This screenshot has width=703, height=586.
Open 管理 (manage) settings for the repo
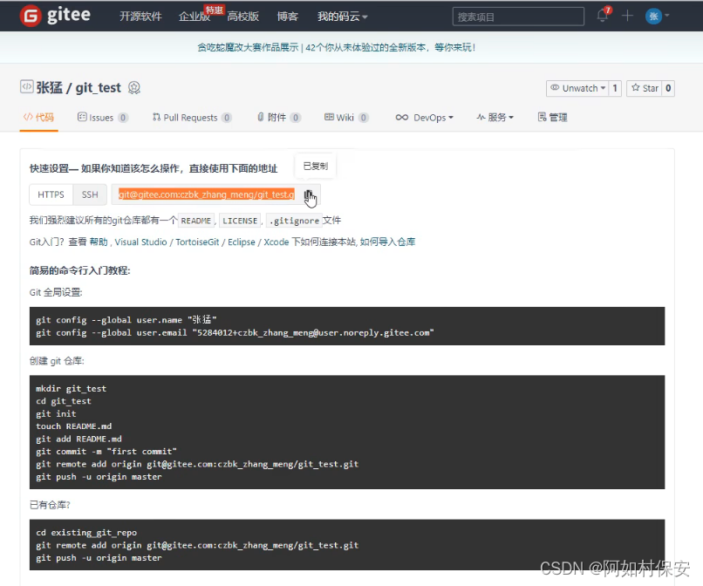[x=551, y=117]
